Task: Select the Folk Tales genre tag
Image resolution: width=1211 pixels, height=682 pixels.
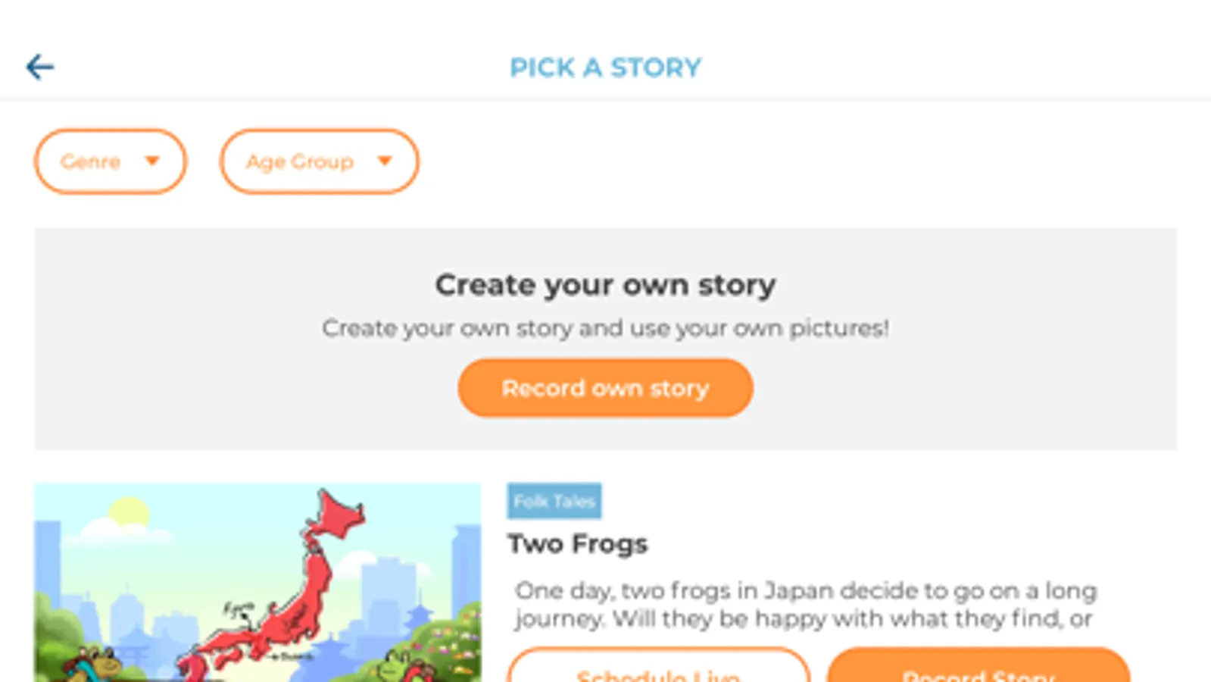Action: 554,501
